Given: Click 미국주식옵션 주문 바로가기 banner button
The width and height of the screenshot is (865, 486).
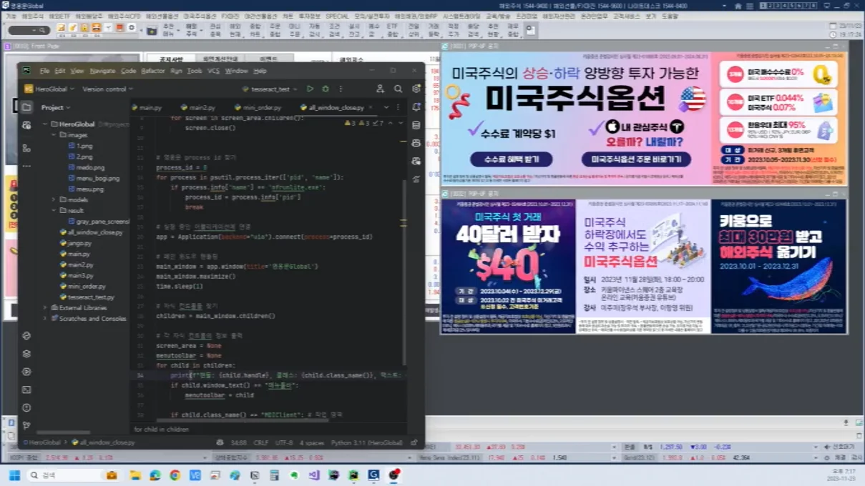Looking at the screenshot, I should [x=636, y=159].
